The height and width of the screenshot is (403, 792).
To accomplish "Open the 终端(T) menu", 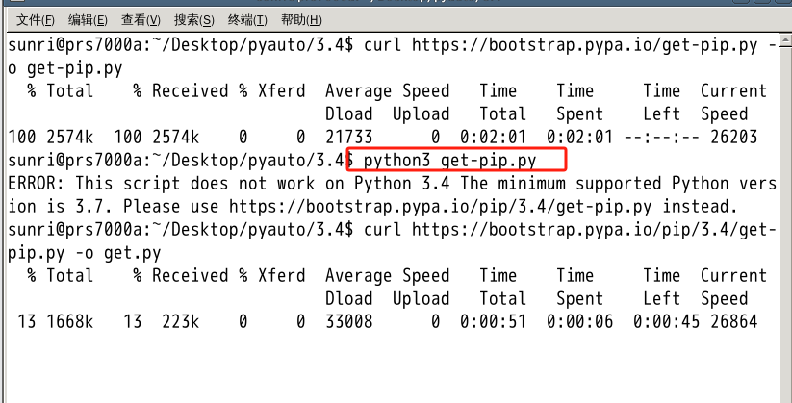I will pyautogui.click(x=247, y=19).
